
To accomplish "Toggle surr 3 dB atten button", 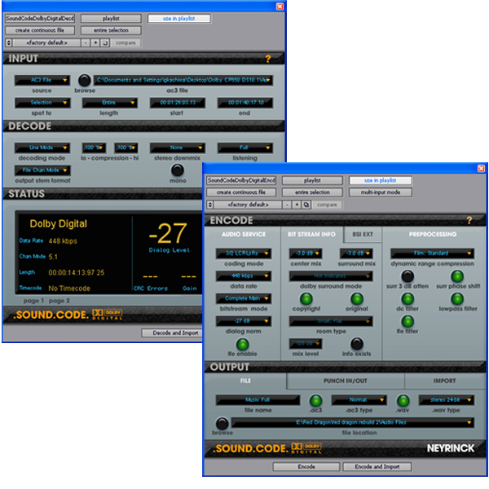I will click(x=407, y=276).
